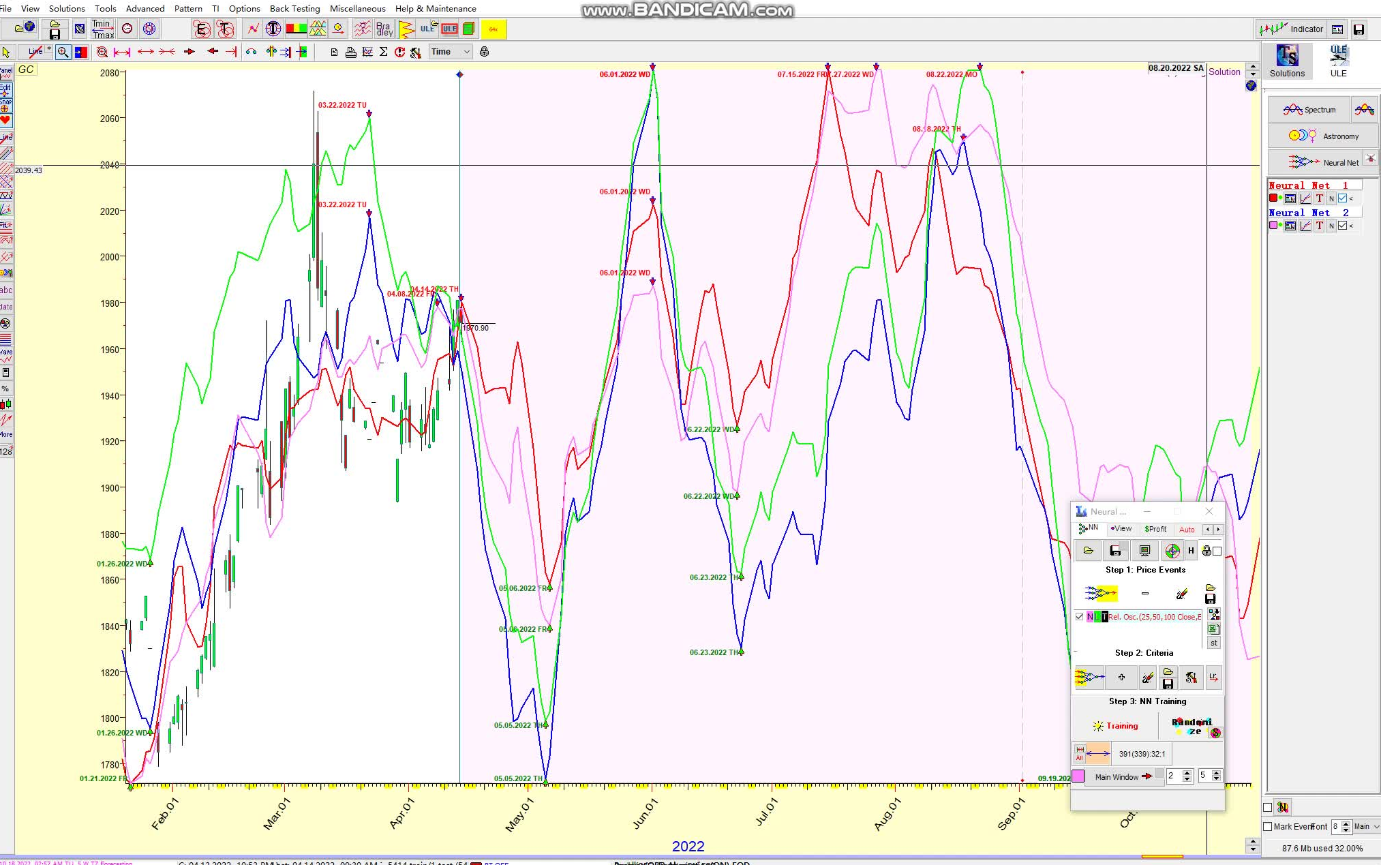
Task: Select the magnifier zoom tool
Action: pos(63,52)
